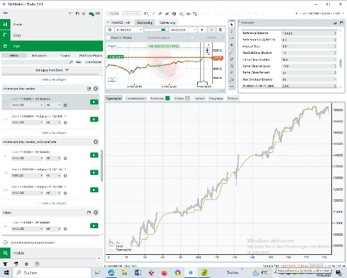Open the Optimierung tab
The image size is (347, 278).
click(x=167, y=23)
